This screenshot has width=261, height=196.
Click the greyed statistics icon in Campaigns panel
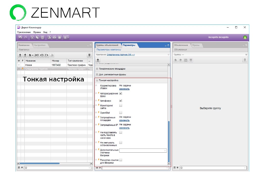click(x=52, y=55)
